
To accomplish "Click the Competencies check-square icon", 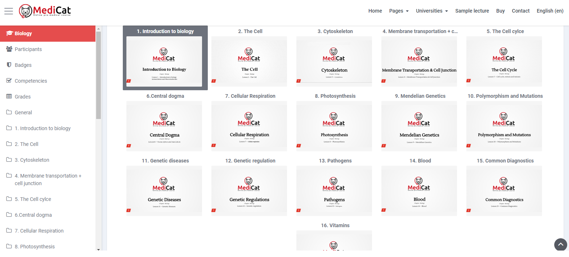I will (x=9, y=81).
